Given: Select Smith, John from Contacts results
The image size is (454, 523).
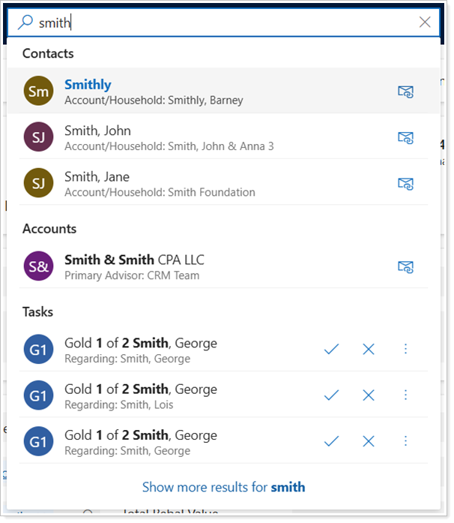Looking at the screenshot, I should [x=97, y=131].
